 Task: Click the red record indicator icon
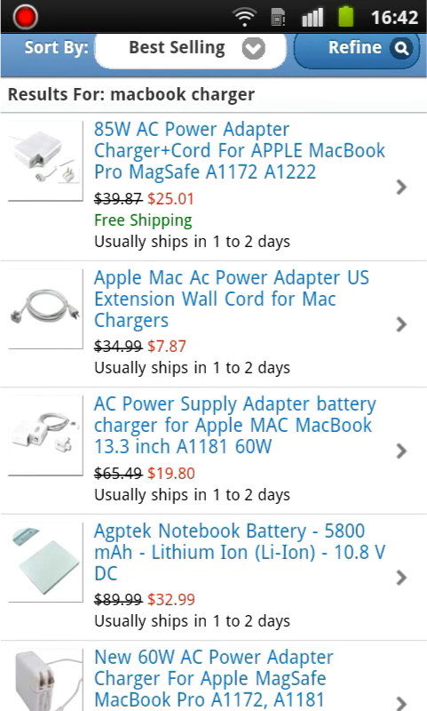pos(25,17)
